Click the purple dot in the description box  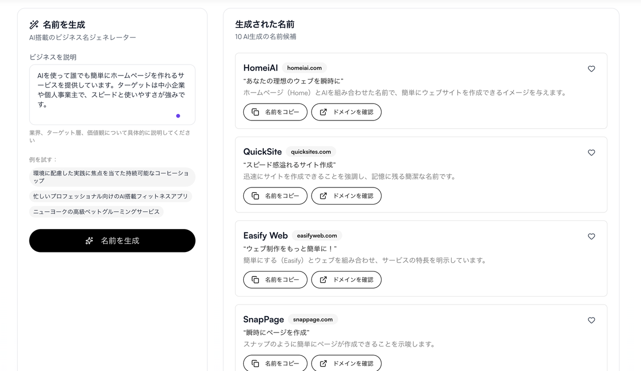pyautogui.click(x=178, y=116)
